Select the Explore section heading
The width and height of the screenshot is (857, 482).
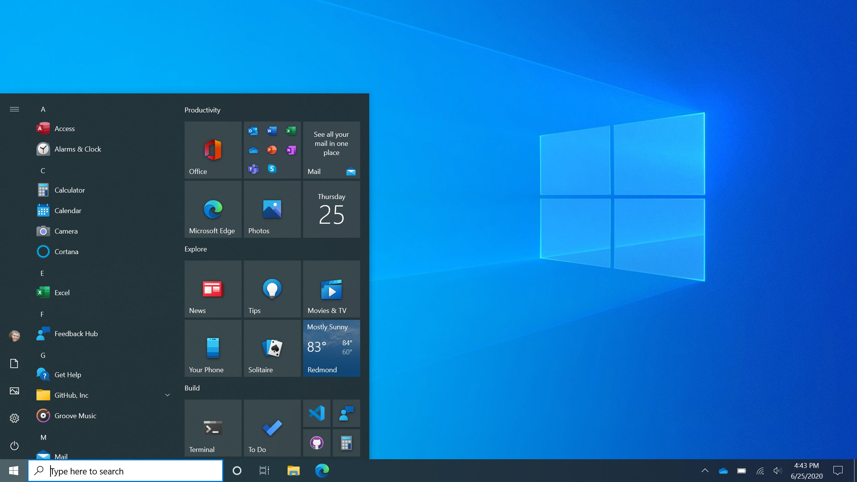click(196, 248)
